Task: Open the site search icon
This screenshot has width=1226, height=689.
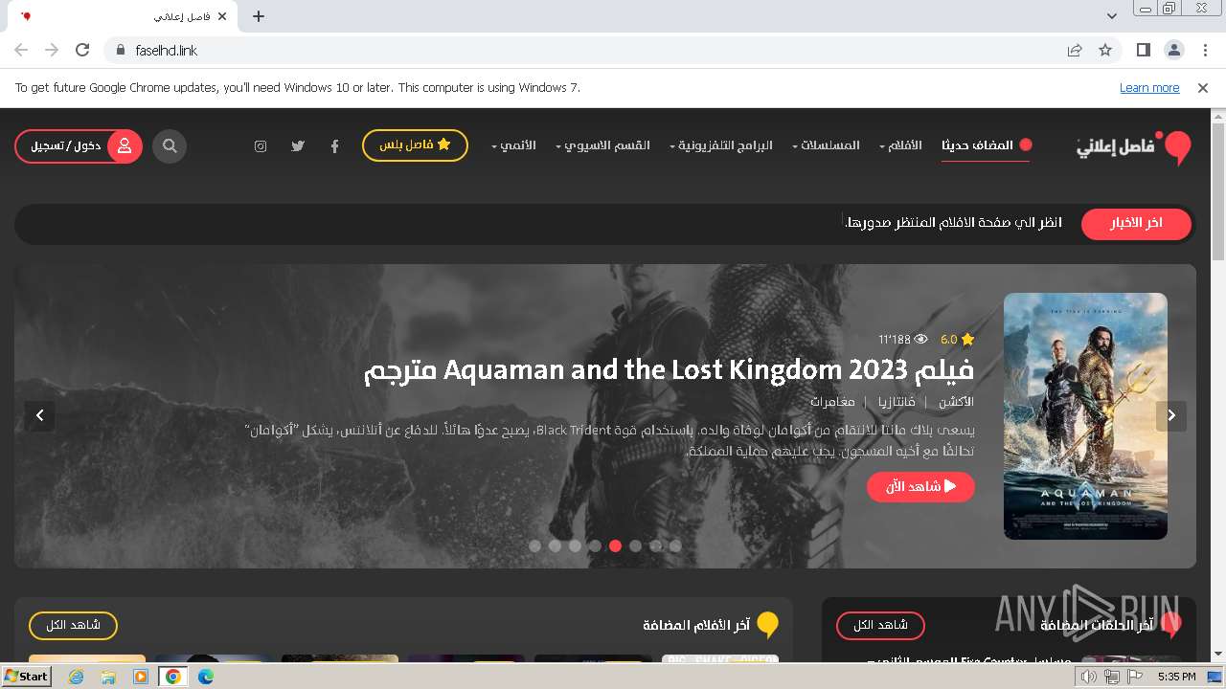Action: tap(170, 146)
